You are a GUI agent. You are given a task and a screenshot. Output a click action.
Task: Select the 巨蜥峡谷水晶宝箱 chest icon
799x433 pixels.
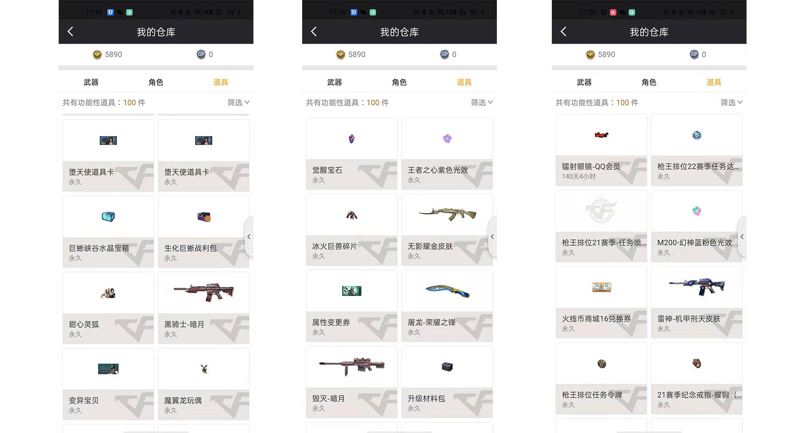coord(108,216)
